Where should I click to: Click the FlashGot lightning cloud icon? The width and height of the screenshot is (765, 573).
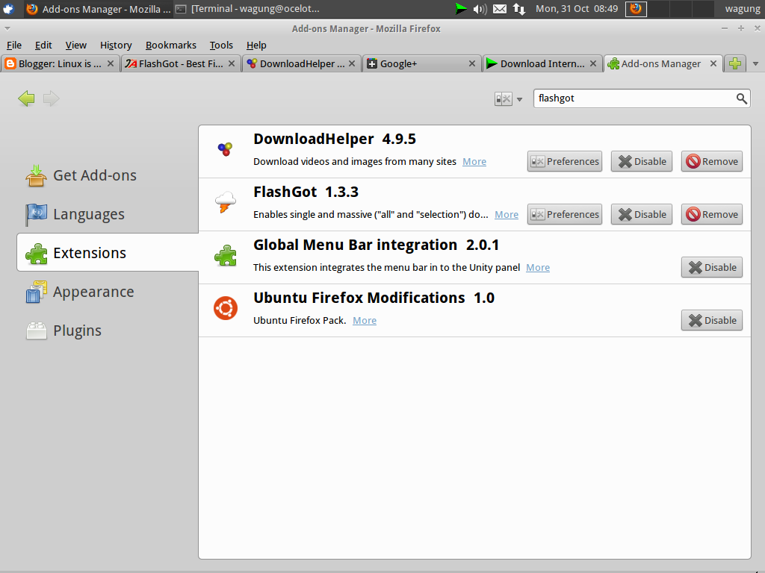pos(225,202)
